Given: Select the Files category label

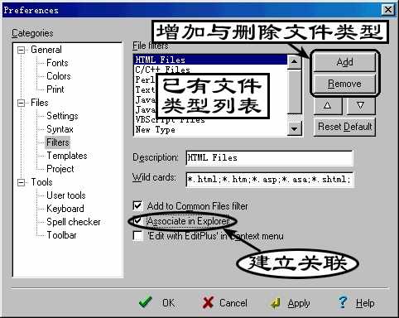Looking at the screenshot, I should 40,103.
